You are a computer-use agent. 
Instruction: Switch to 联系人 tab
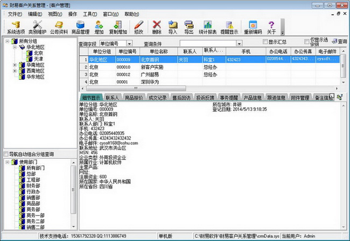[112, 97]
